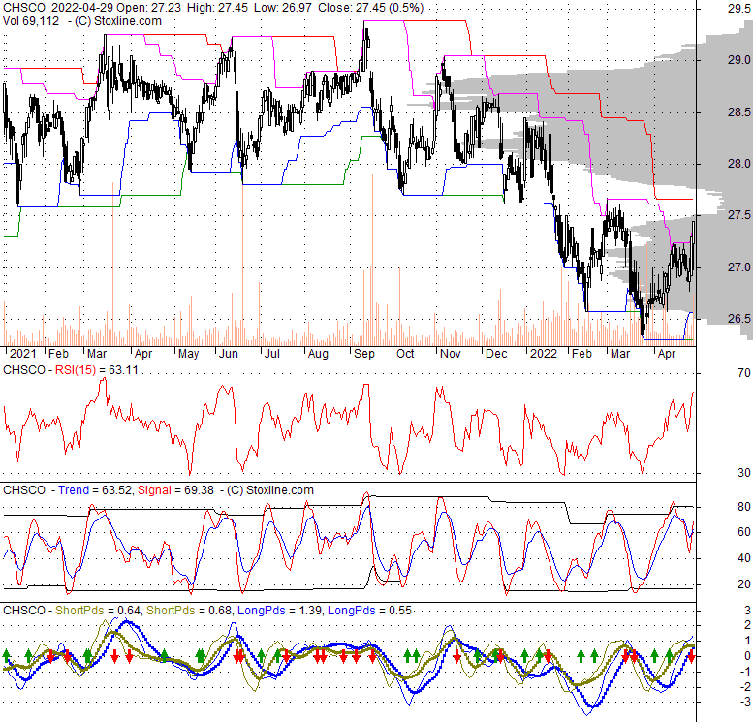
Task: Click the 30 level on RSI axis
Action: coord(744,473)
